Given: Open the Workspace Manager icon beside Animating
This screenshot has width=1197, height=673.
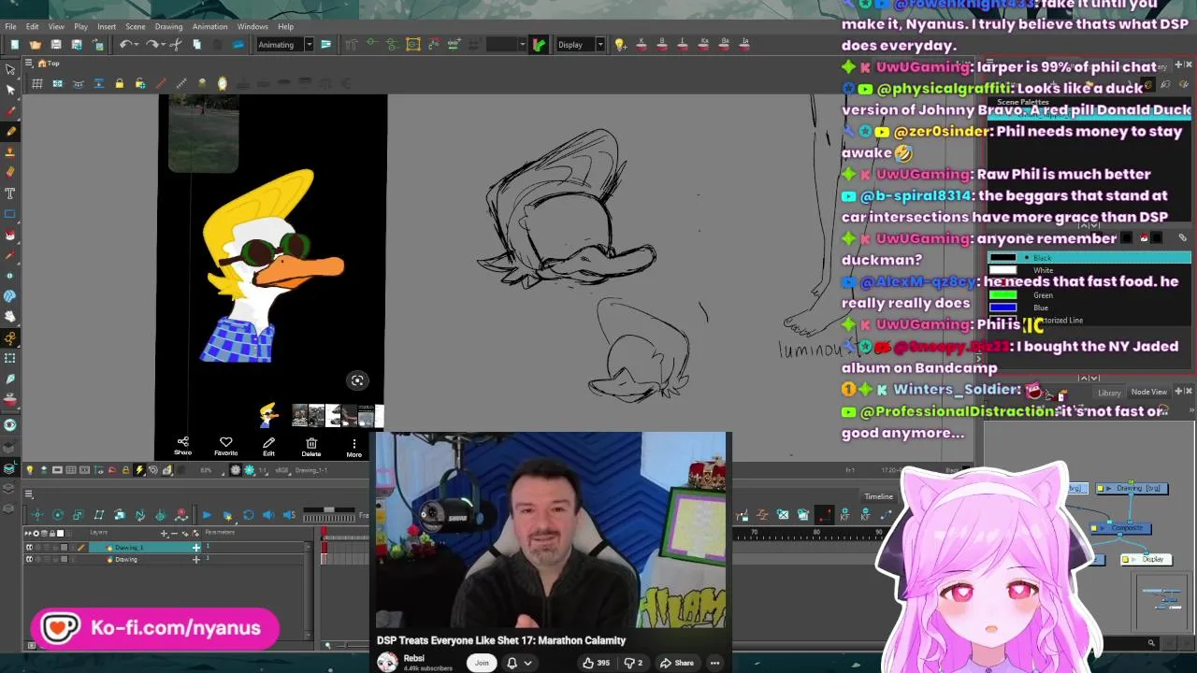Looking at the screenshot, I should click(325, 44).
